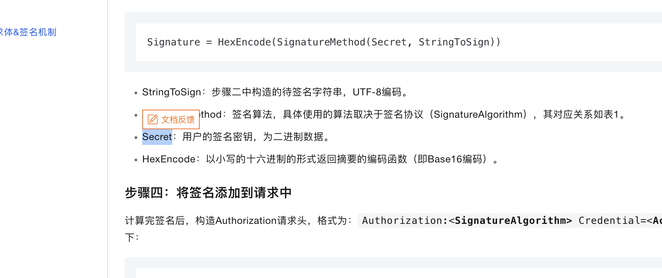Click the Signature HexEncode code block
662x278 pixels.
[x=399, y=42]
